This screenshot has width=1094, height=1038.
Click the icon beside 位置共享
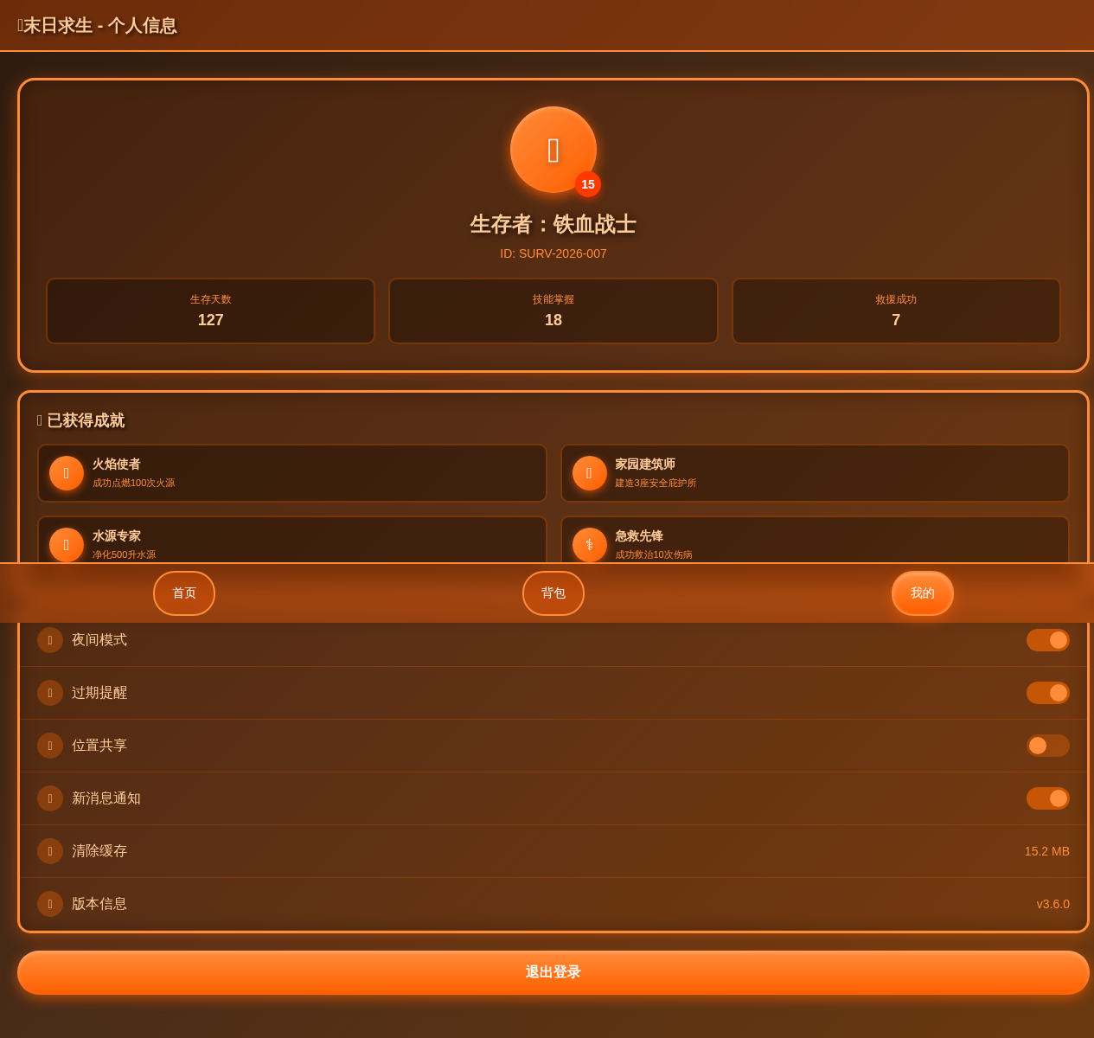(x=50, y=746)
